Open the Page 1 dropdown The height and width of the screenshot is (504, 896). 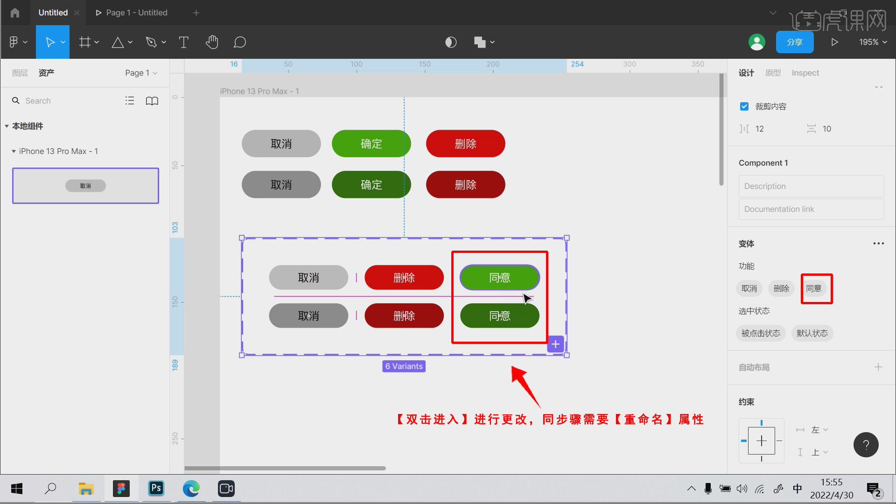141,73
